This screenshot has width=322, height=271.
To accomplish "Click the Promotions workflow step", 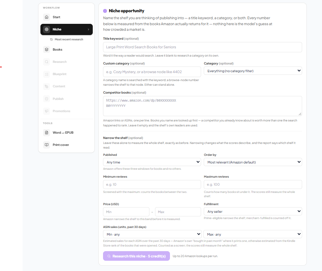I will 67,111.
